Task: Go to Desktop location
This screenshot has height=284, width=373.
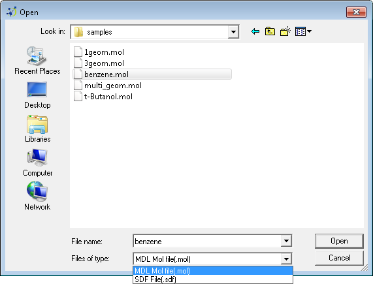Action: (37, 95)
